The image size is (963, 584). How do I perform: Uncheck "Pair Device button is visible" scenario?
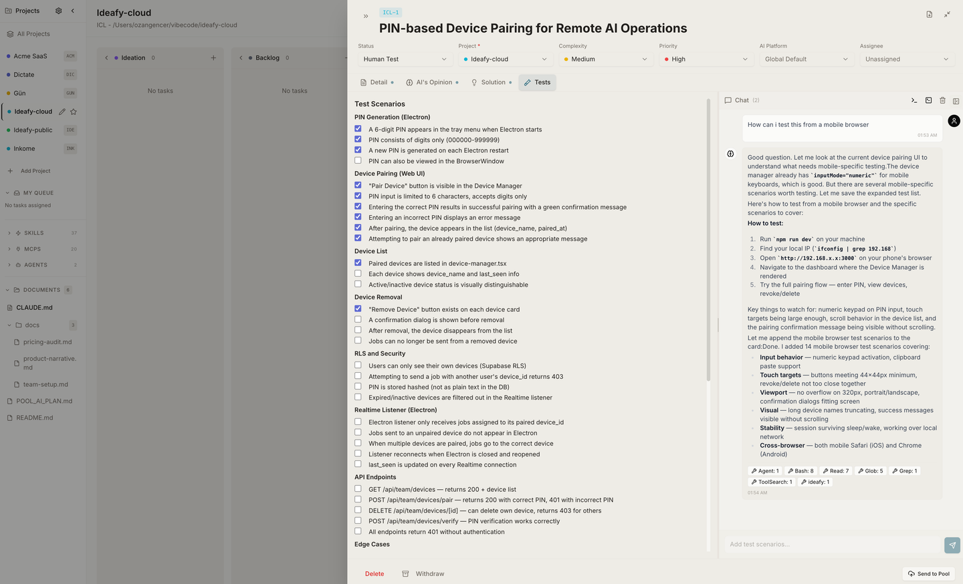pyautogui.click(x=358, y=185)
